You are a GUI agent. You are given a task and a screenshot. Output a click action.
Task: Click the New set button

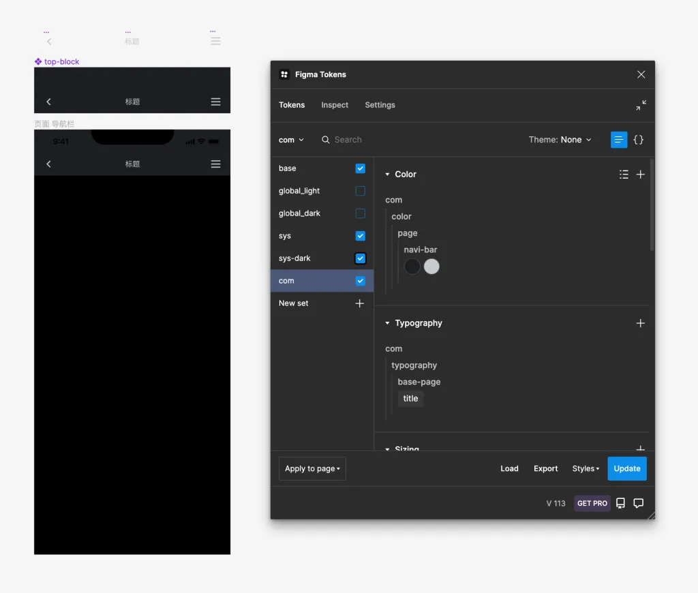click(322, 303)
